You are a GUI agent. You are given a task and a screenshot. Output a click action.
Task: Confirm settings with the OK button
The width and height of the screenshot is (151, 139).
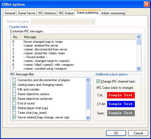[116, 133]
